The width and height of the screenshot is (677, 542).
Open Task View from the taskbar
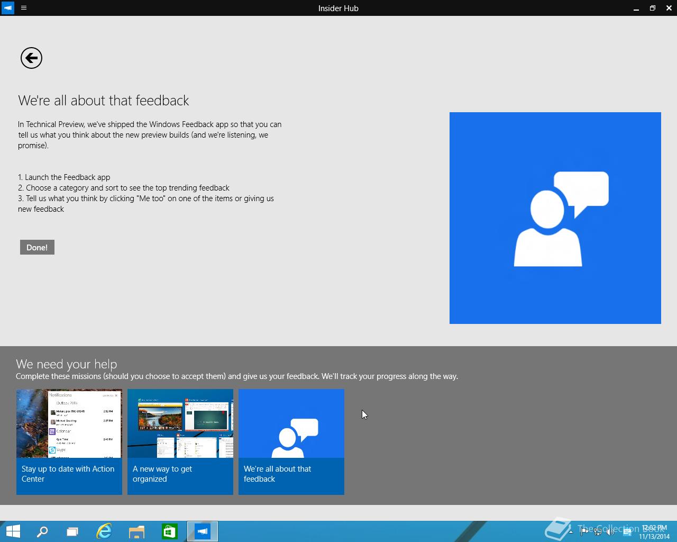pos(72,531)
